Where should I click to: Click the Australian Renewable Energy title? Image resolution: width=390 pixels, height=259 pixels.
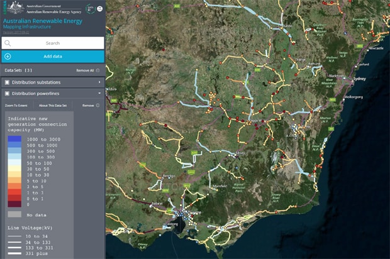[43, 21]
